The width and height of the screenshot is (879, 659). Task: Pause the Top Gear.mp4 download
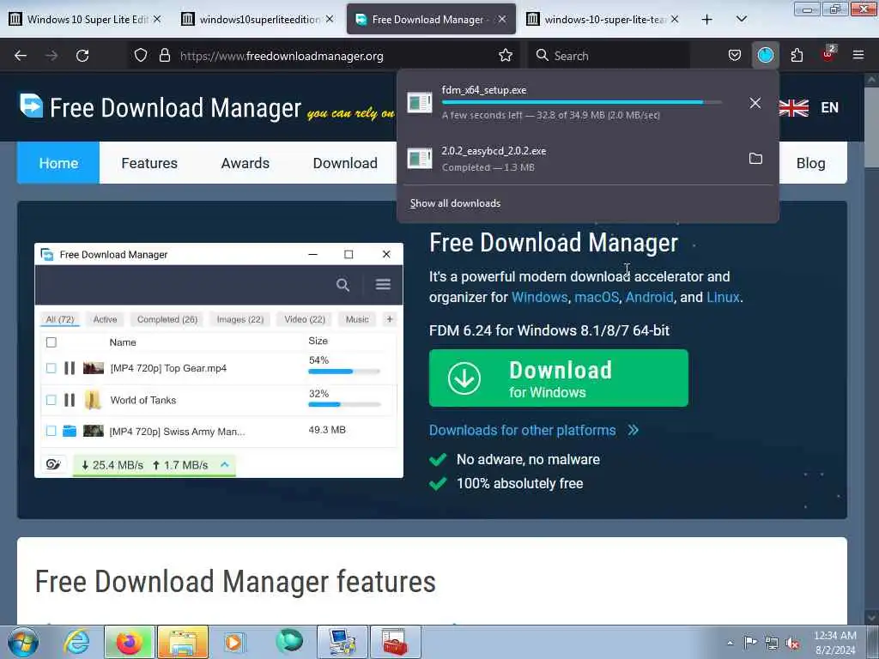tap(70, 368)
